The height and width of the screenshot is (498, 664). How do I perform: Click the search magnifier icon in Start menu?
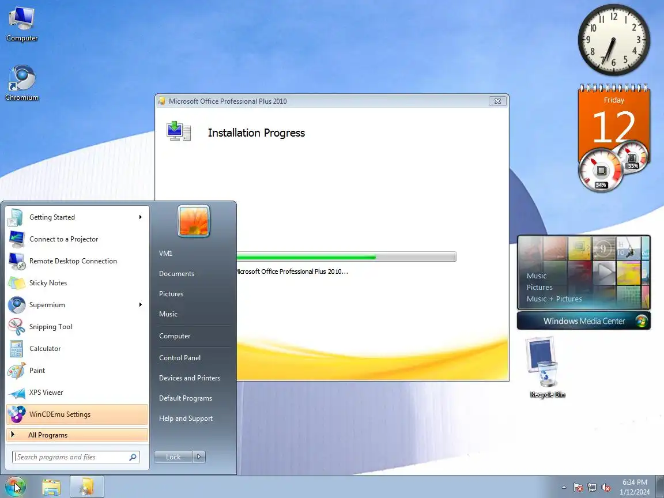133,457
